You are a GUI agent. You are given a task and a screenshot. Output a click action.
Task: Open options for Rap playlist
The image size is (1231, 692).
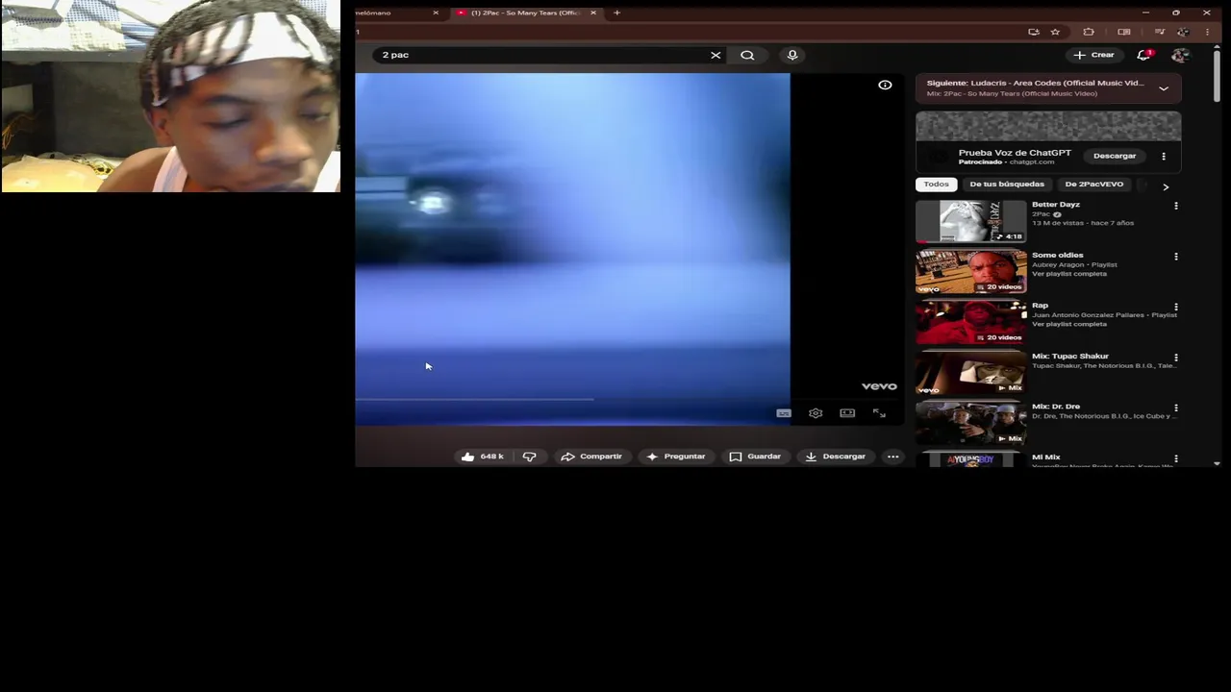pos(1175,308)
